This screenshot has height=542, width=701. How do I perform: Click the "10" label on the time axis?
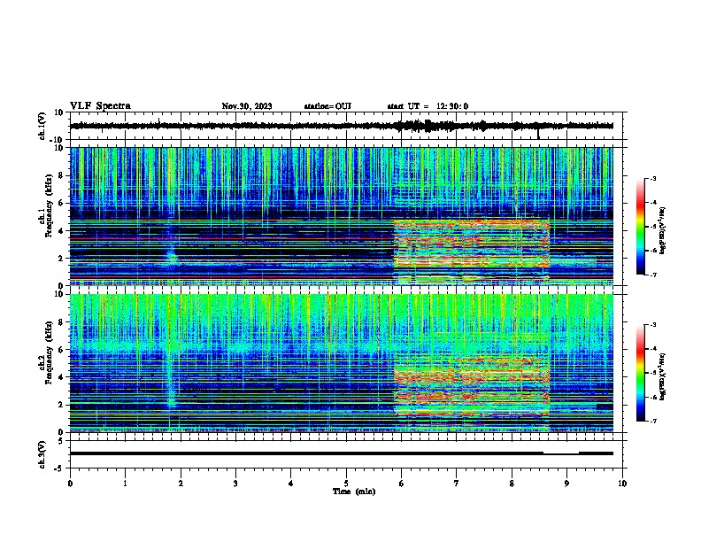pyautogui.click(x=622, y=484)
